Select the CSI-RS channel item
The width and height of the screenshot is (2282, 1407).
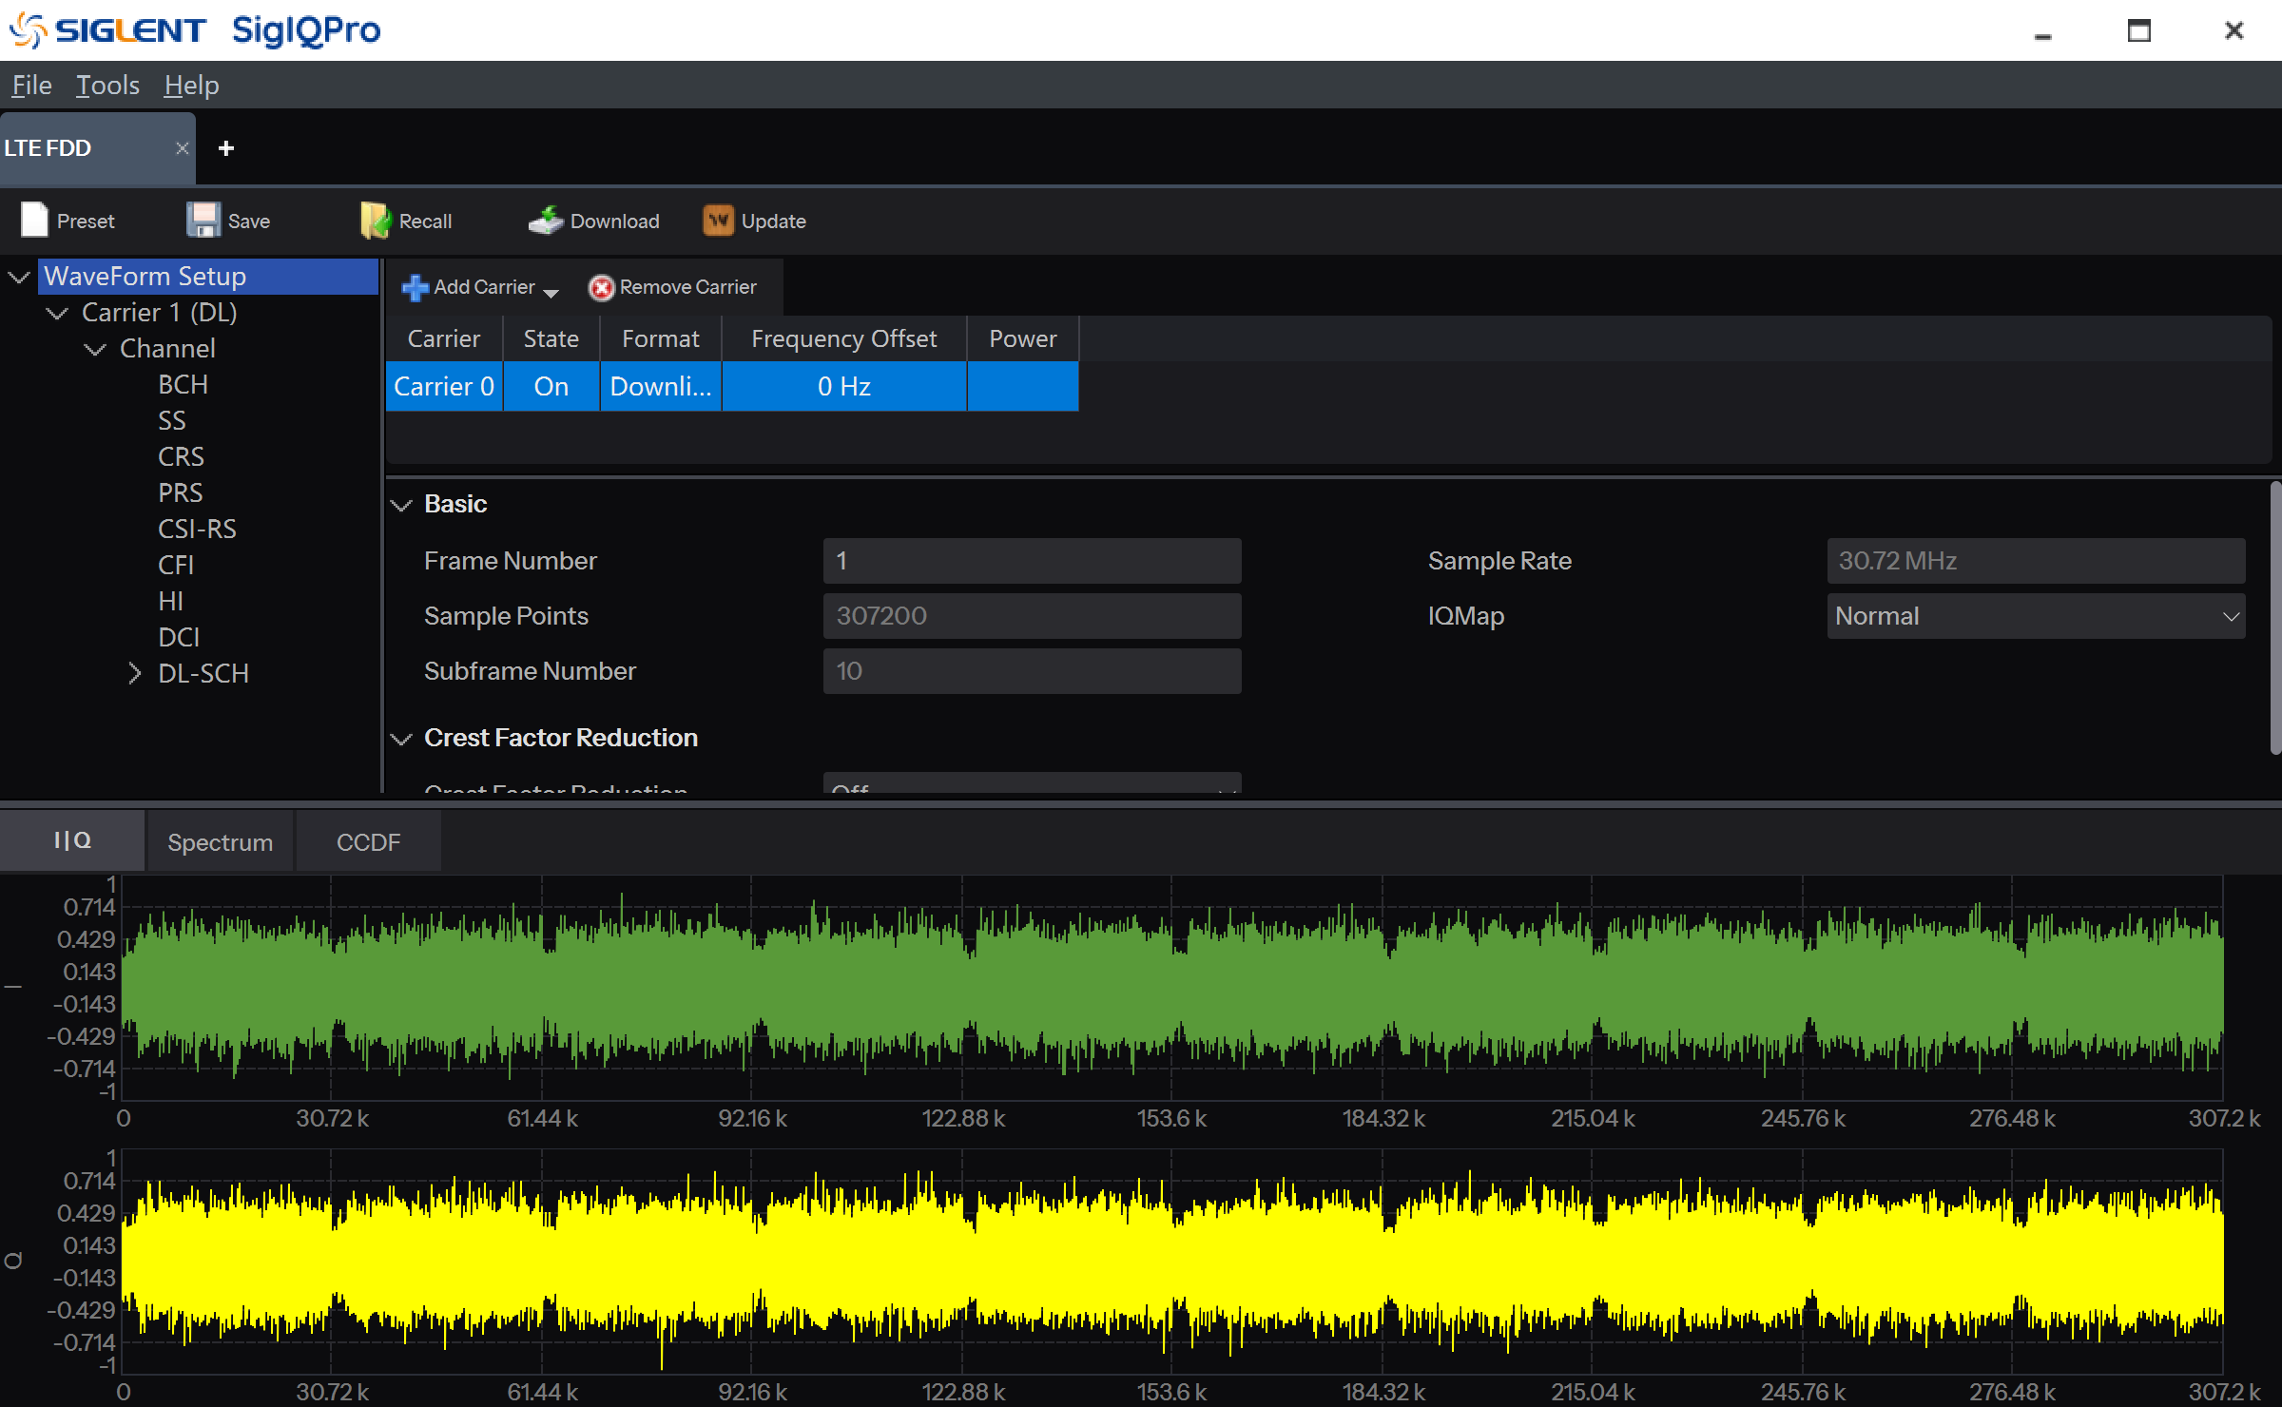197,530
